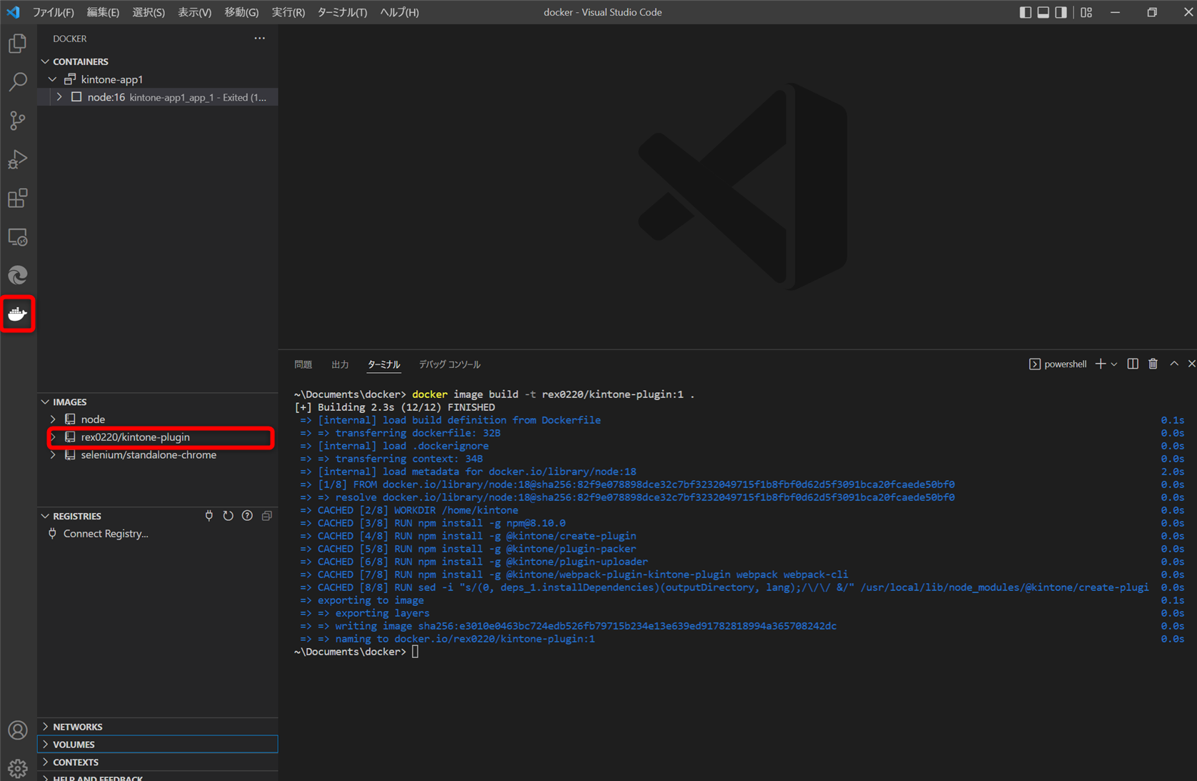The height and width of the screenshot is (781, 1197).
Task: Switch to the 問題 panel tab
Action: point(304,364)
